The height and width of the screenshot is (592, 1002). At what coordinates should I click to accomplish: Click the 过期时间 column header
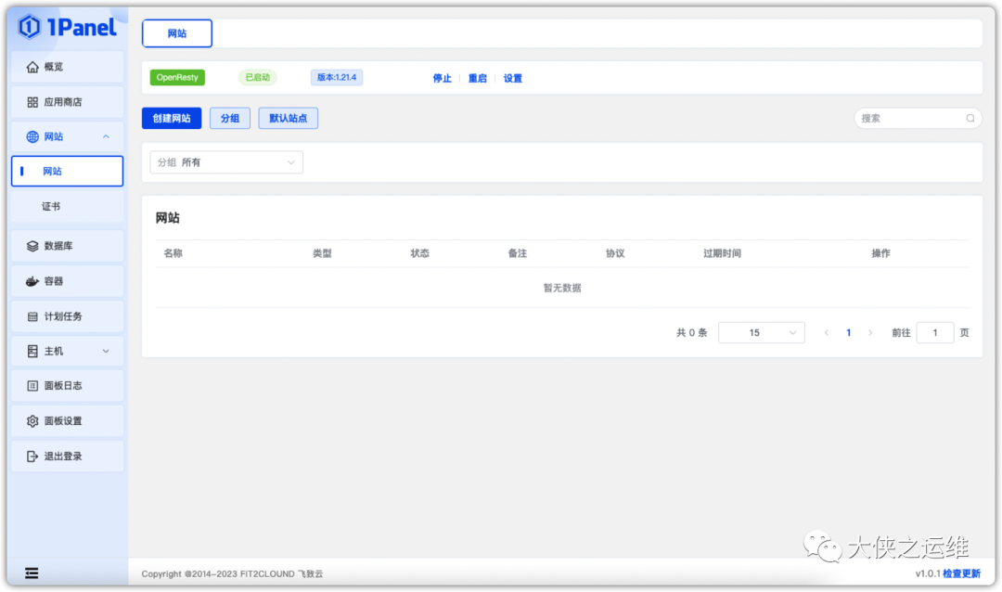[x=722, y=253]
